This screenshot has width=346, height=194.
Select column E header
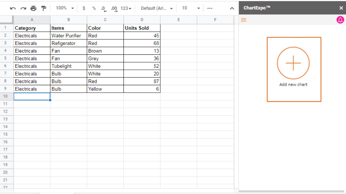coord(179,20)
